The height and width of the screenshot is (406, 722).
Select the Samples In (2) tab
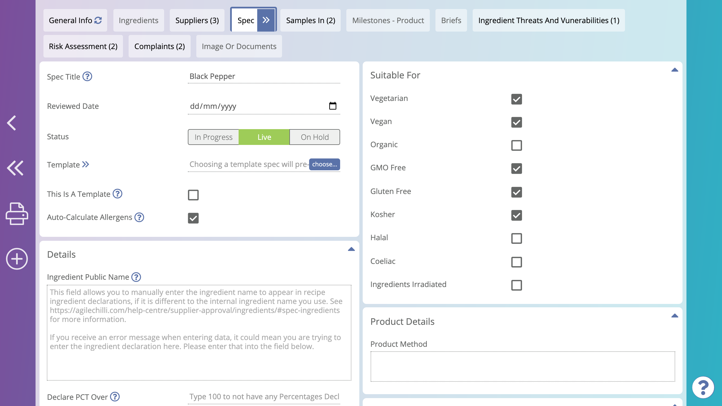pyautogui.click(x=311, y=20)
